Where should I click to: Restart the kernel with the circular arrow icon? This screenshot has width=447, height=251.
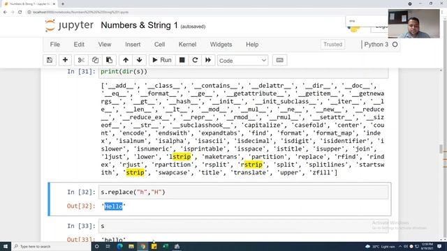pyautogui.click(x=195, y=60)
